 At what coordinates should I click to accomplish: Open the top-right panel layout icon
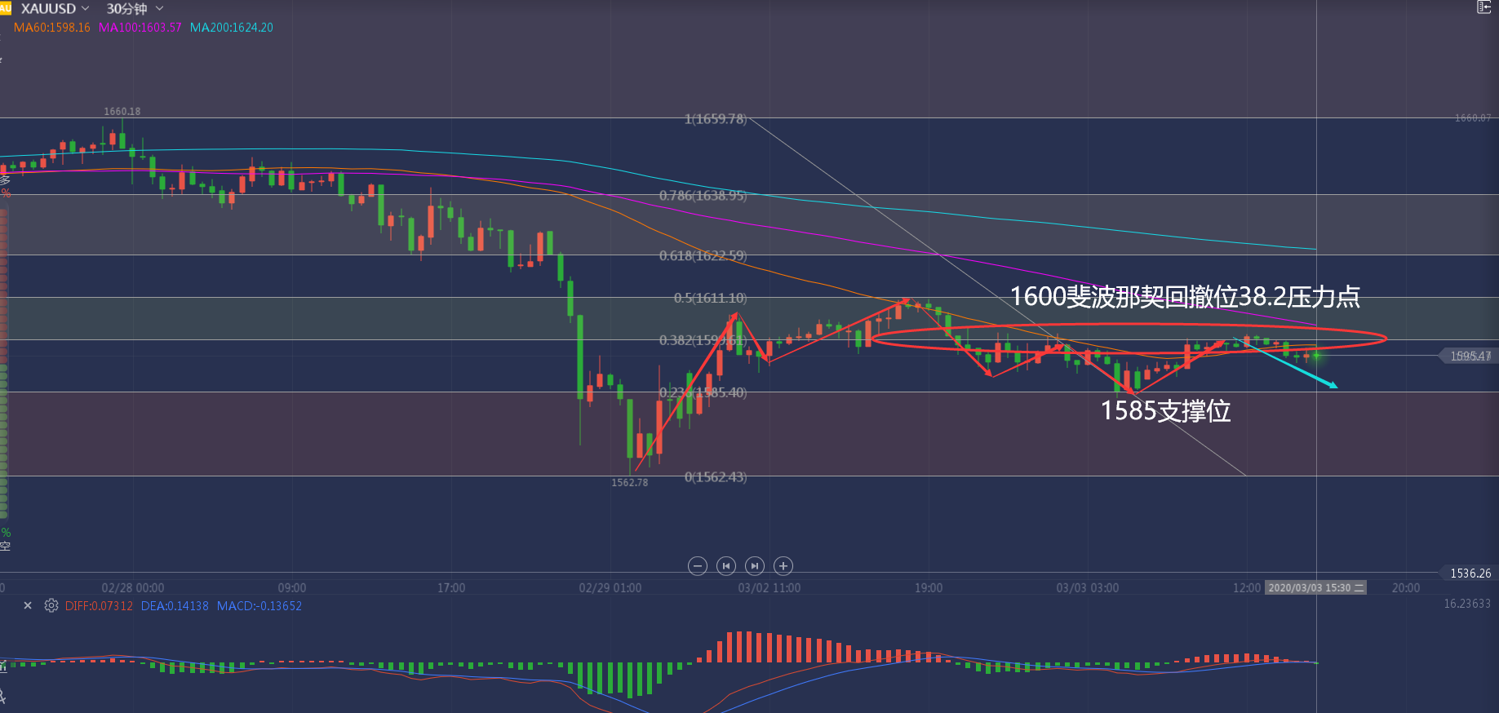coord(1484,7)
